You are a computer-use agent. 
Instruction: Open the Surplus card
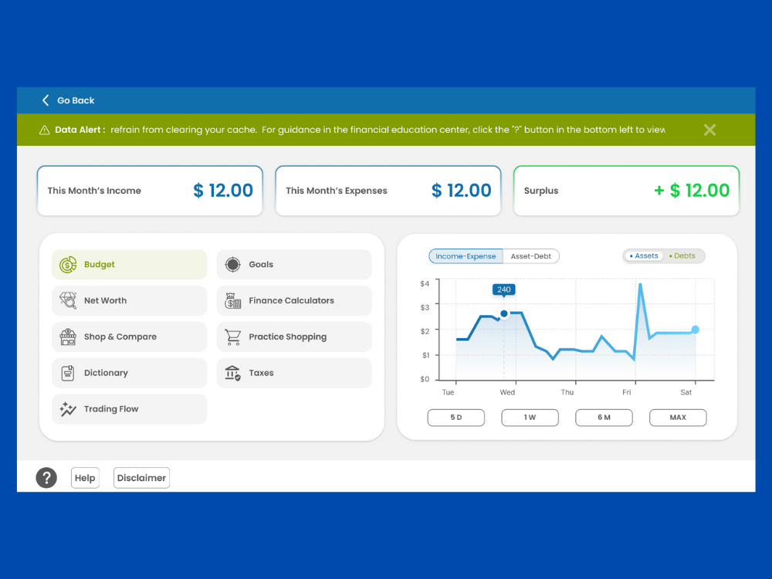click(x=626, y=191)
